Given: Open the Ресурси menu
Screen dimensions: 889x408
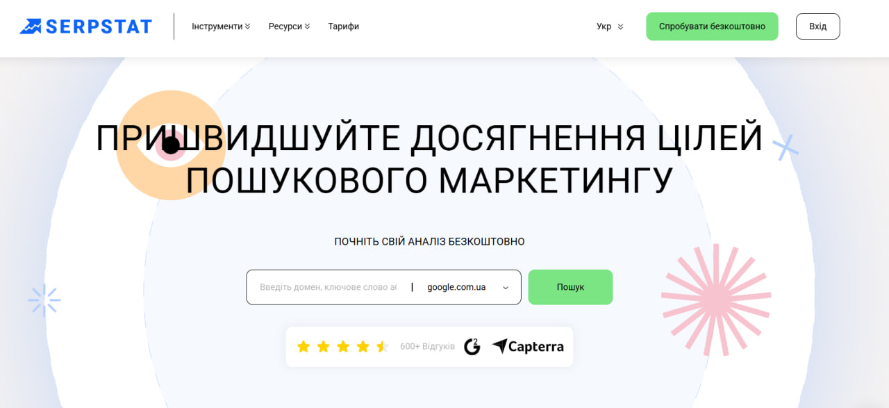Looking at the screenshot, I should tap(289, 26).
